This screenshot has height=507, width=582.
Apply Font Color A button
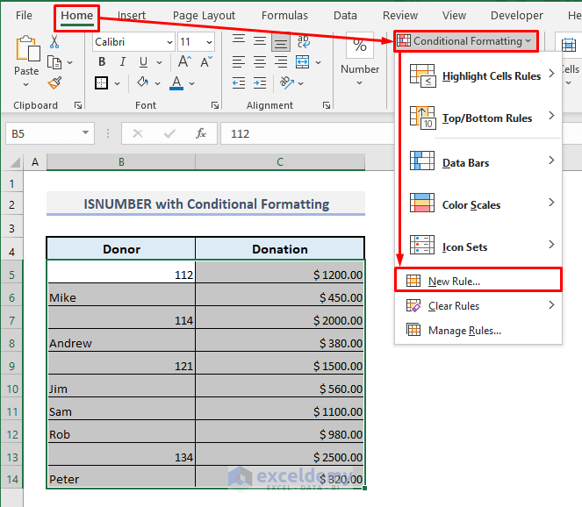pyautogui.click(x=176, y=83)
